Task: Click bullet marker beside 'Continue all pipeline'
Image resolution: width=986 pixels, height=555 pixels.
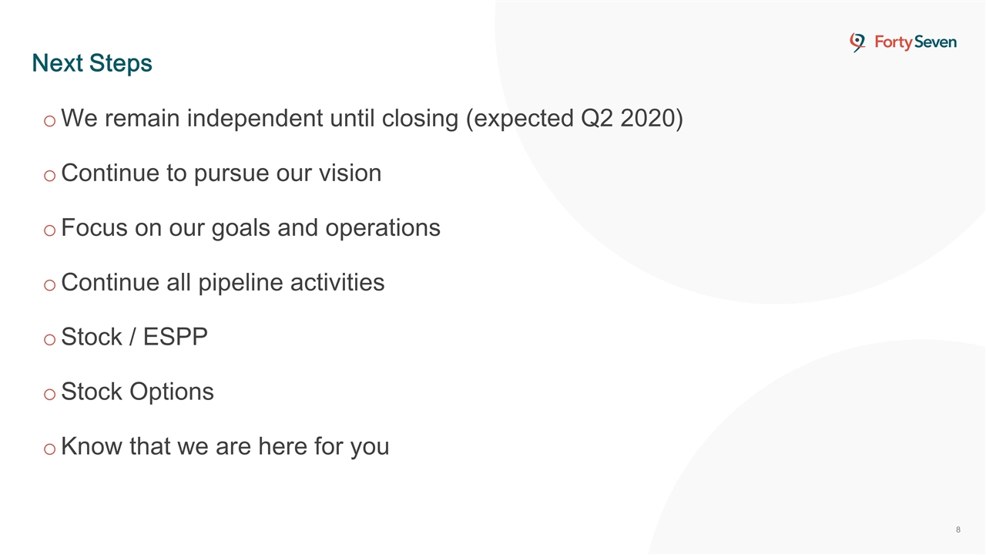Action: (x=49, y=284)
